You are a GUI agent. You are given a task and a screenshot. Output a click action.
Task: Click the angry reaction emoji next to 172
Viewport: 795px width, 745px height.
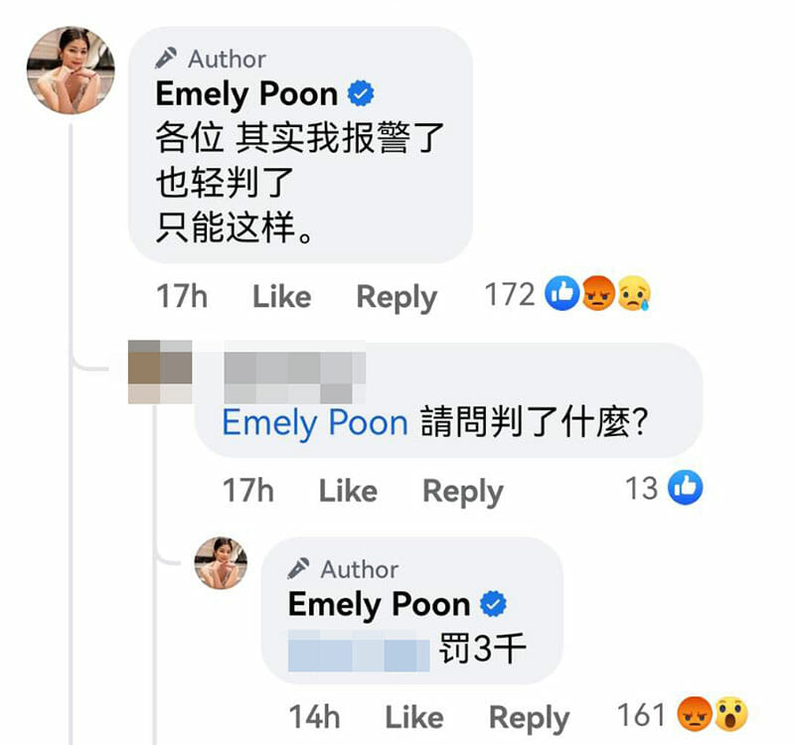coord(598,293)
